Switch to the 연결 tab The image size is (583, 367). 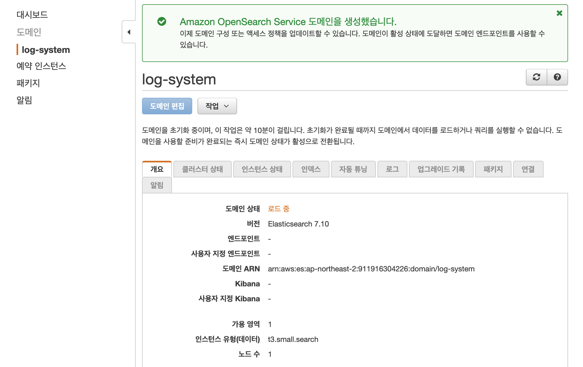[x=528, y=169]
